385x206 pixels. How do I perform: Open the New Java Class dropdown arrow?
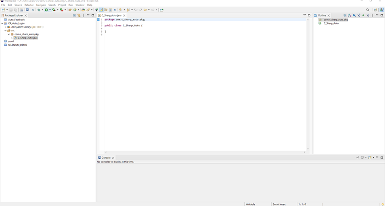pos(78,10)
